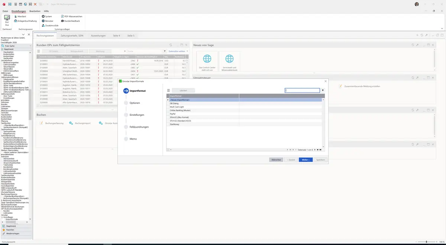Open Buchungserfassung in Buchen panel

coord(51,123)
